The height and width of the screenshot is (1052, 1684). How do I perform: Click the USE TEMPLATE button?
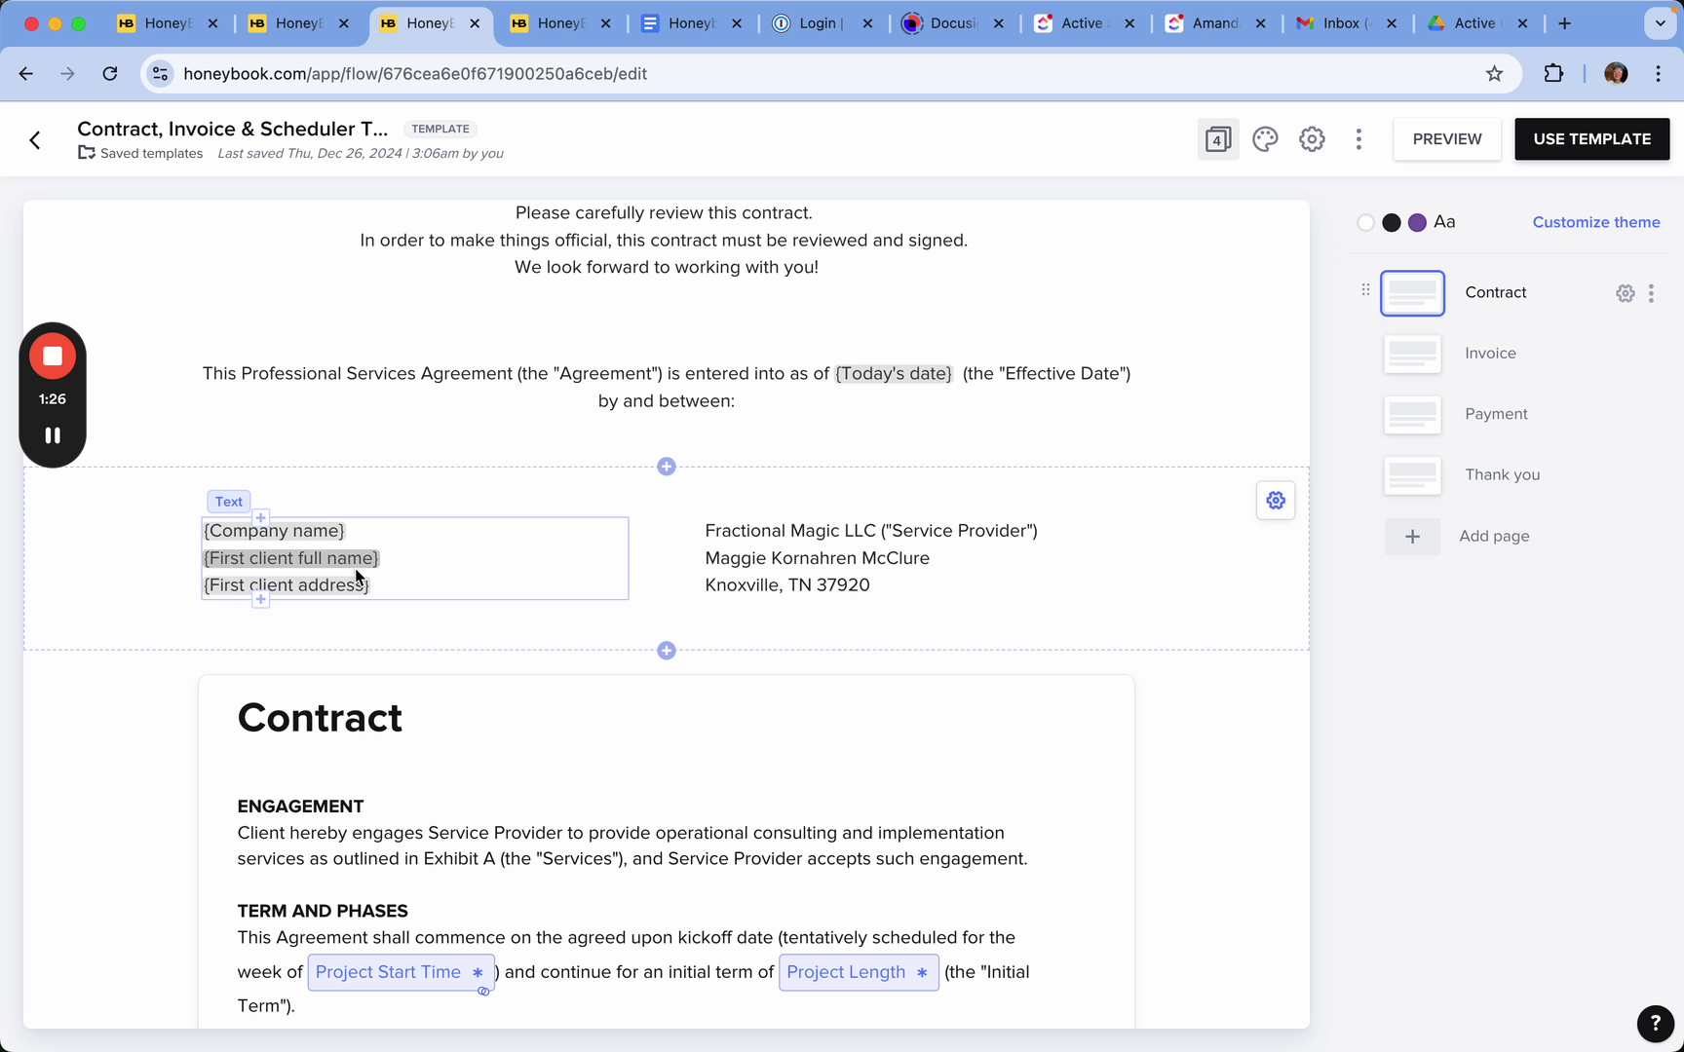1591,139
